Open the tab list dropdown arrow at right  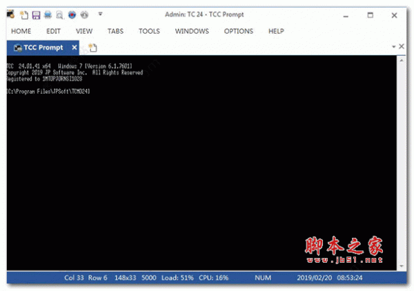pyautogui.click(x=393, y=47)
